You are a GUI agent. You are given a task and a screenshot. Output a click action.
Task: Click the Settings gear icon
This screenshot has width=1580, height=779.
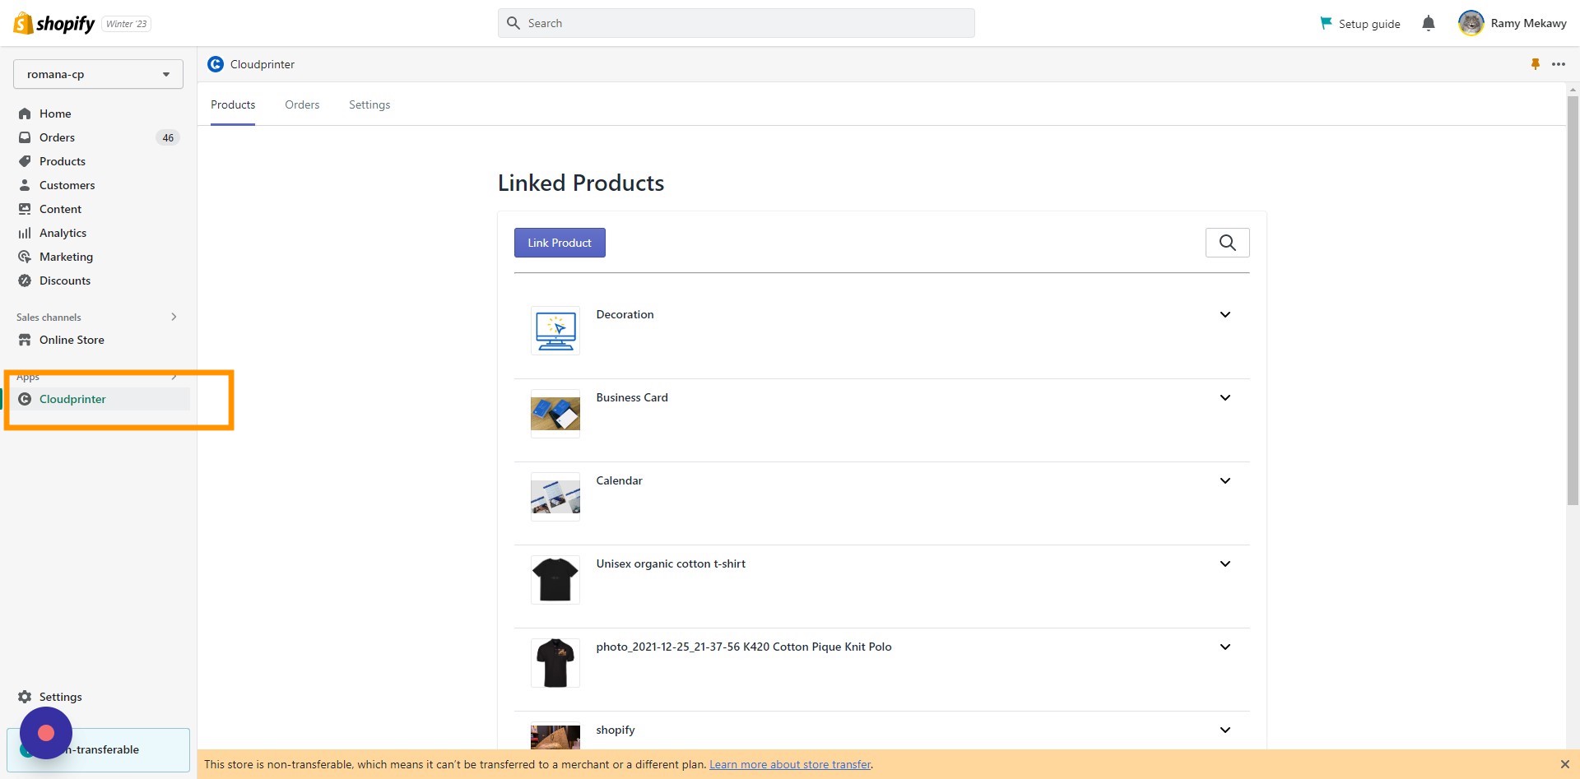tap(25, 697)
